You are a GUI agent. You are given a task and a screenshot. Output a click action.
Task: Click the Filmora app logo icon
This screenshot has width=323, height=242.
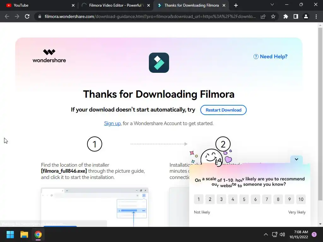click(x=159, y=63)
